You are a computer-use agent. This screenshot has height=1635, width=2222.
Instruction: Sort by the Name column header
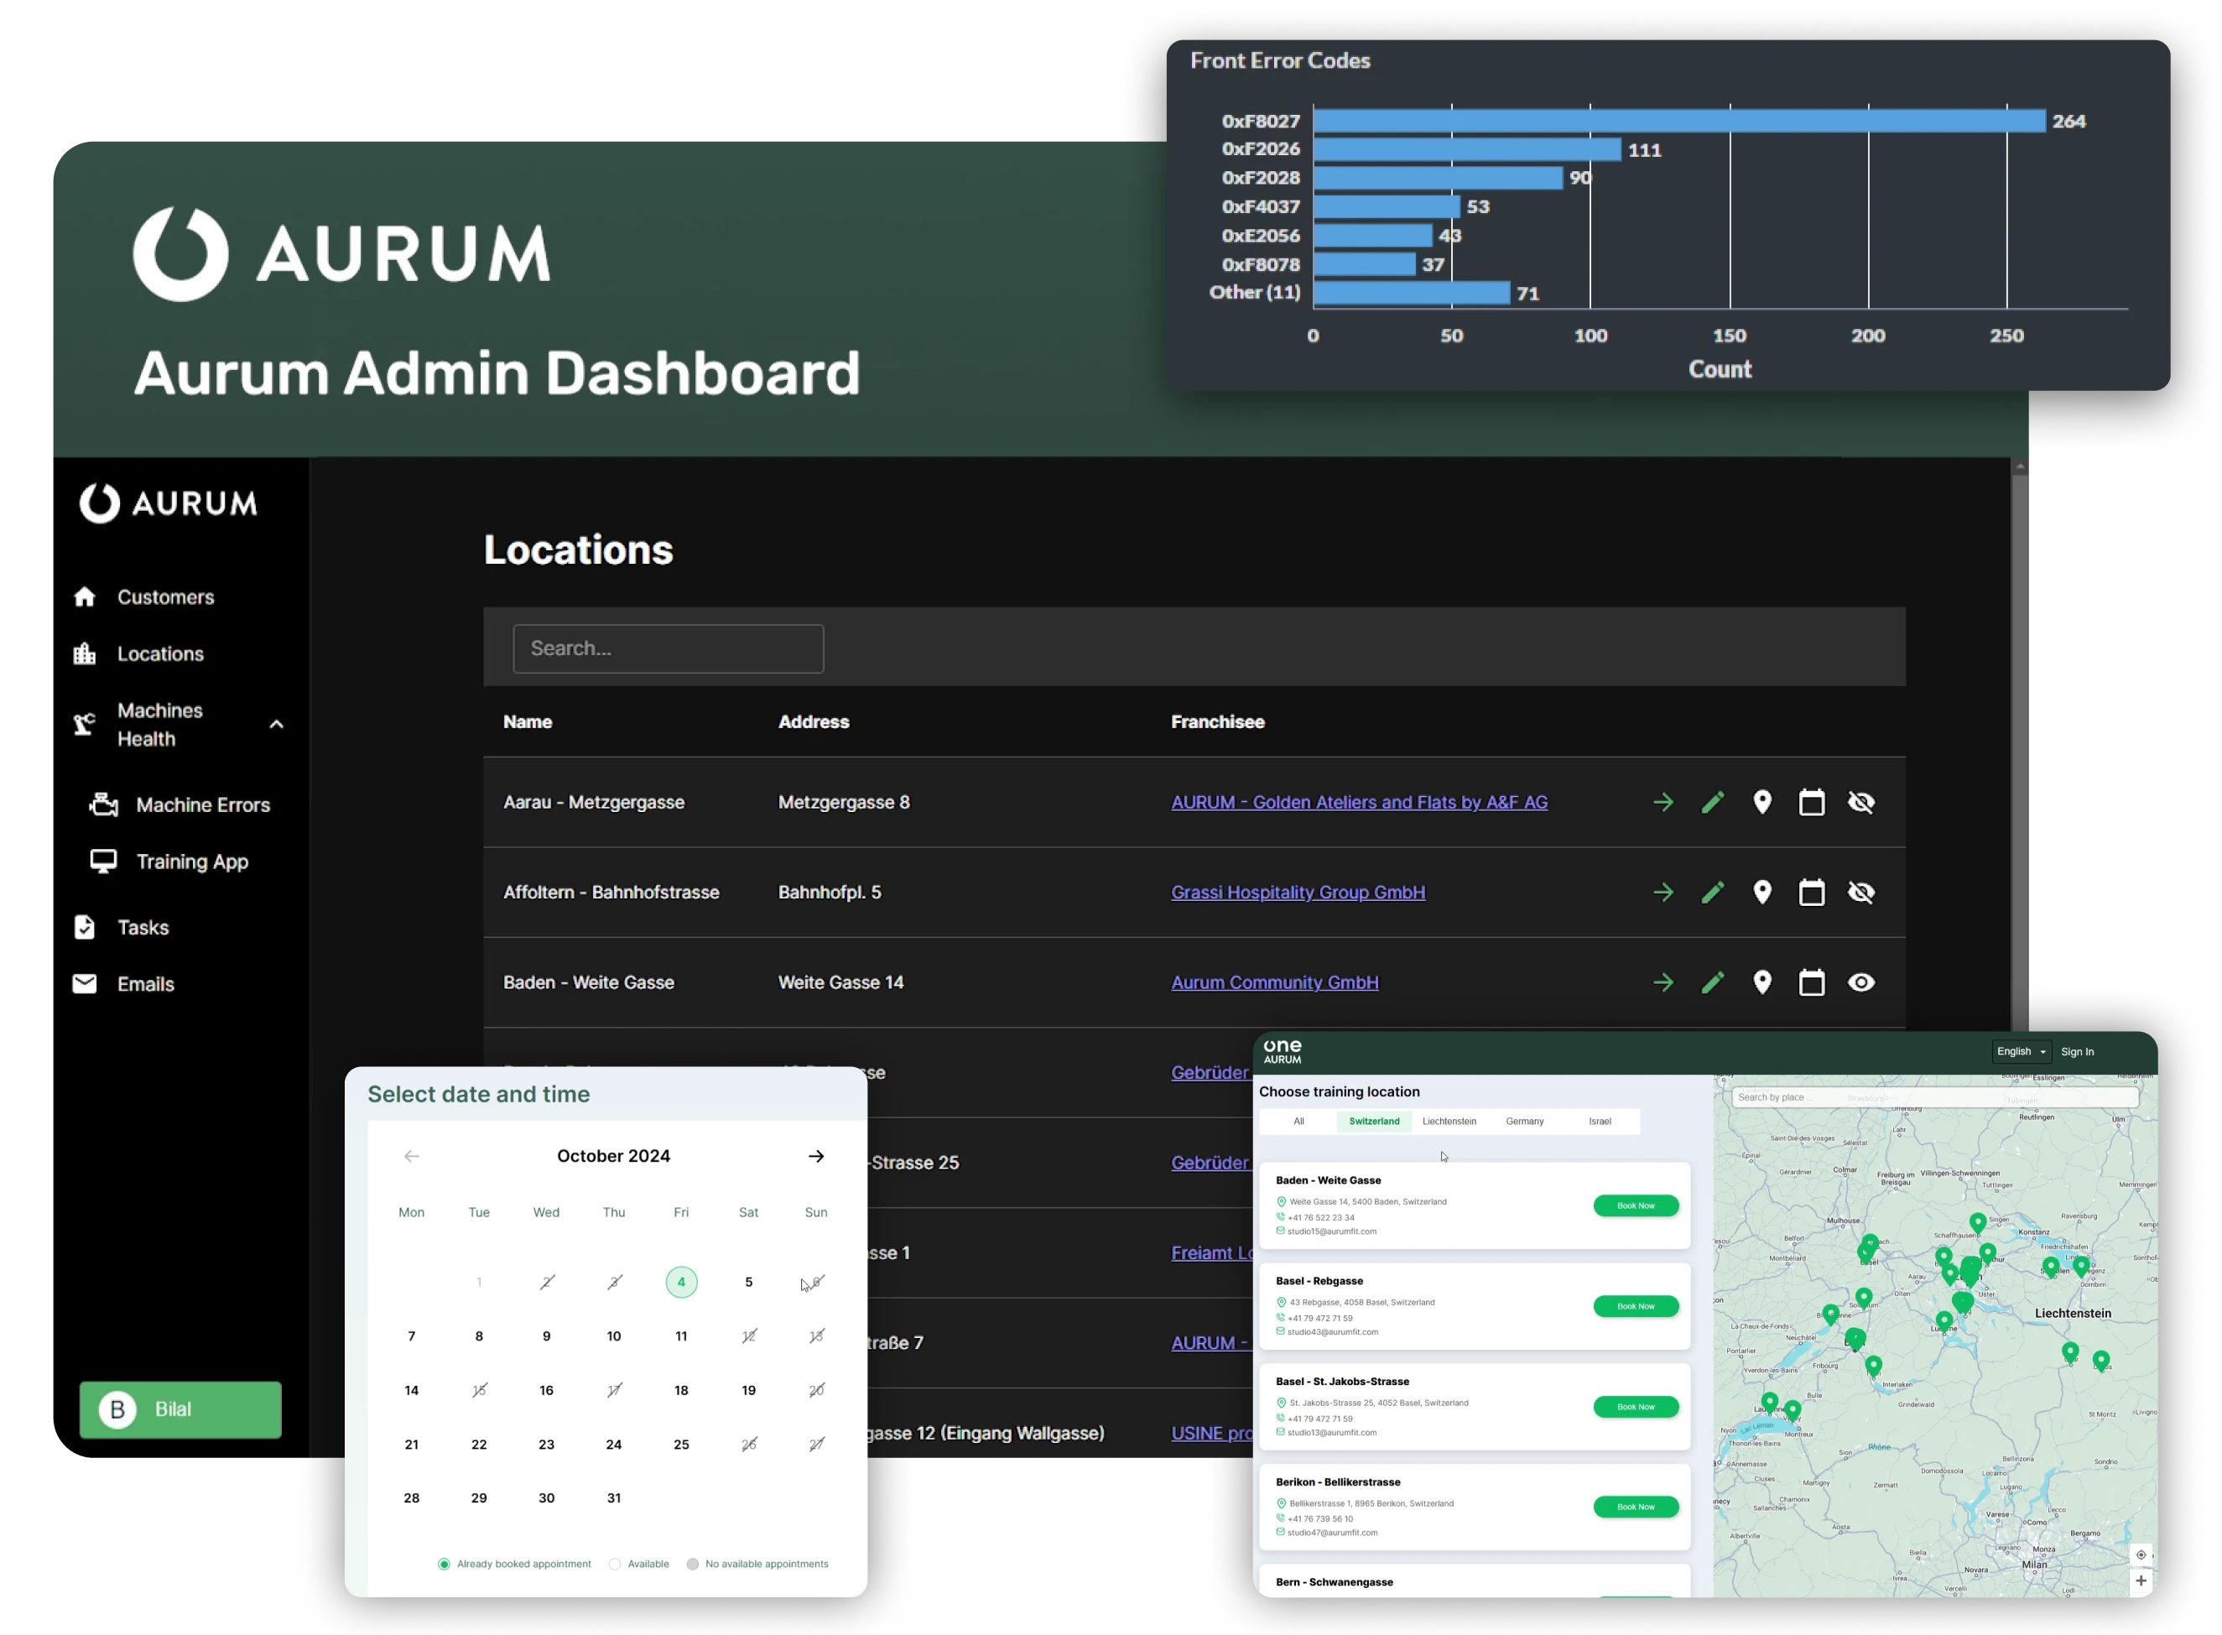528,721
